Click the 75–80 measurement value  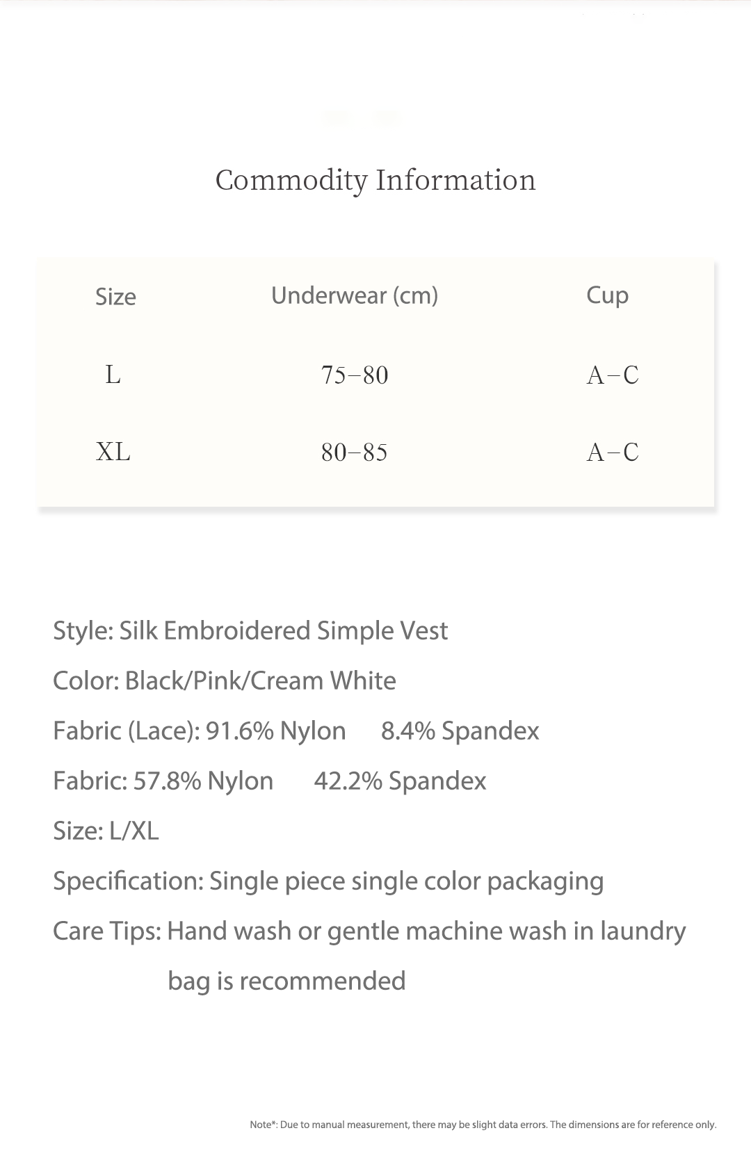[355, 375]
